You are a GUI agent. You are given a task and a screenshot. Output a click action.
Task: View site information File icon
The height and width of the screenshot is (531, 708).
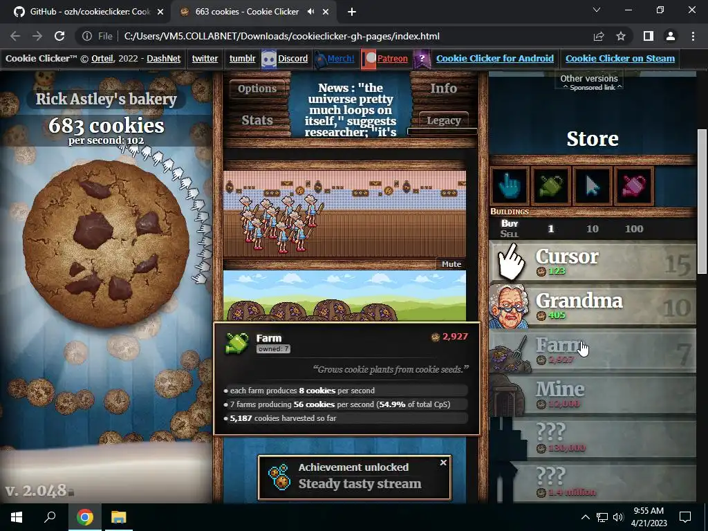tap(97, 36)
